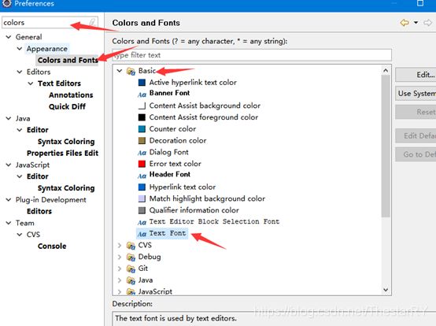This screenshot has width=436, height=326.
Task: Click the red Error text color swatch
Action: pyautogui.click(x=142, y=164)
